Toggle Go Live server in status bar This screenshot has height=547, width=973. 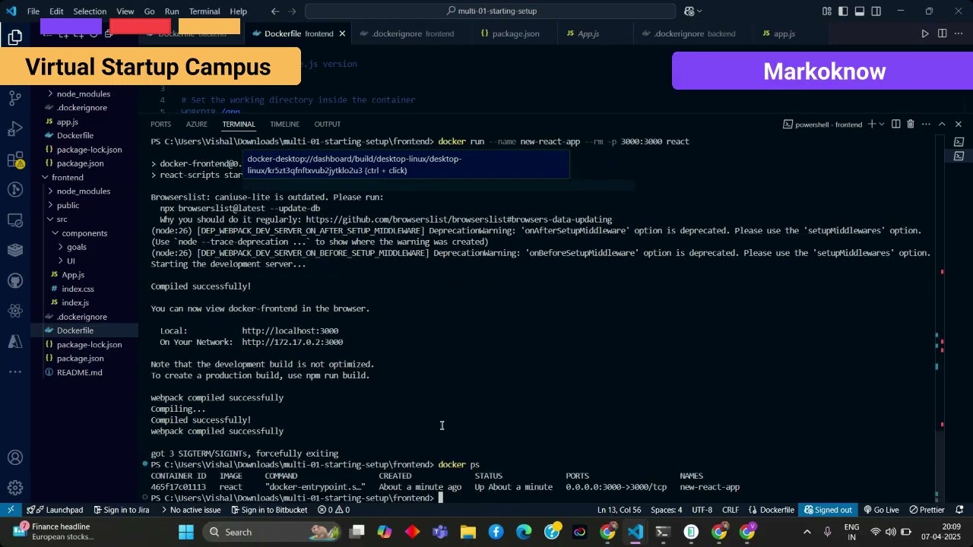pyautogui.click(x=880, y=510)
